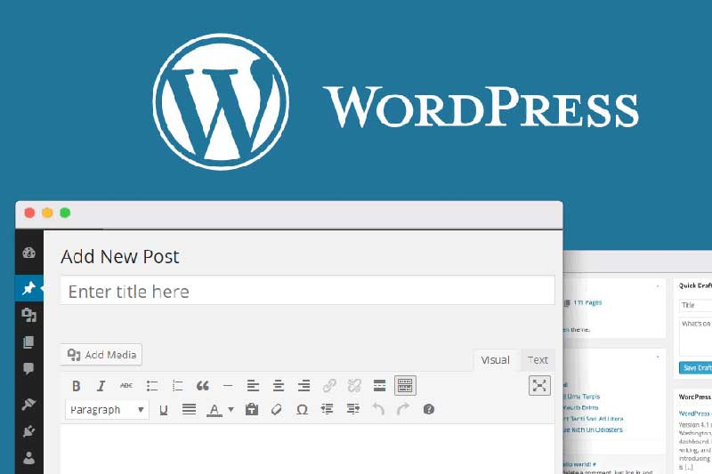Collapse the dashboard panel containing 111 Pages

tap(658, 286)
